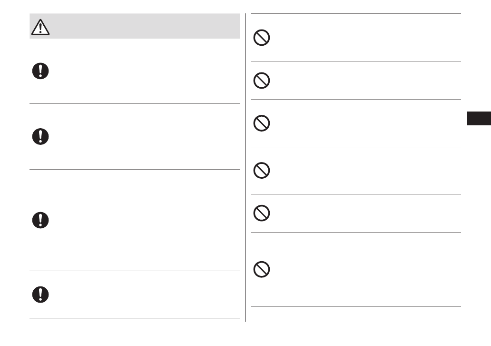Click the blank text area beside the third exclamation icon
The width and height of the screenshot is (491, 346).
(143, 220)
